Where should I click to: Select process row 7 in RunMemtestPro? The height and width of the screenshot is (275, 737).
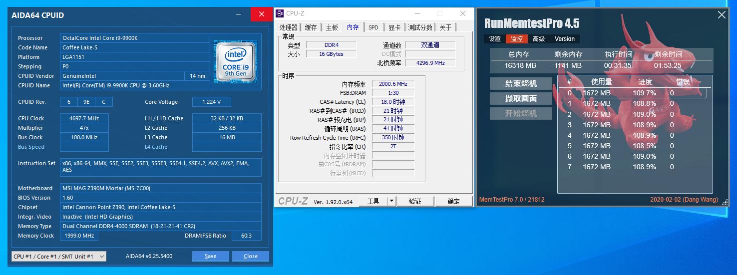tap(635, 167)
